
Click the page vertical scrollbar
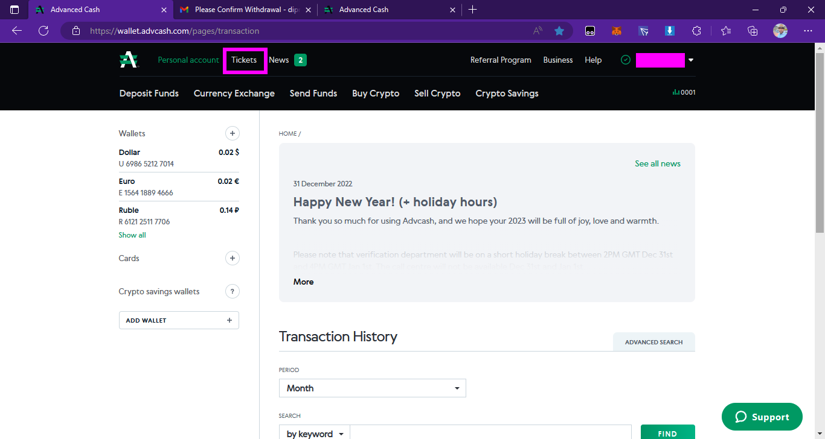pyautogui.click(x=820, y=142)
